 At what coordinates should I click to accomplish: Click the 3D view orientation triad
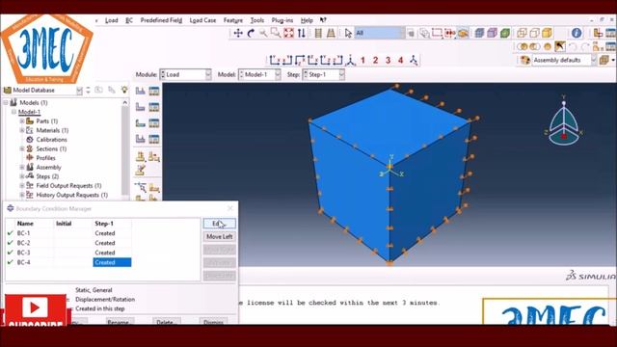click(x=563, y=121)
